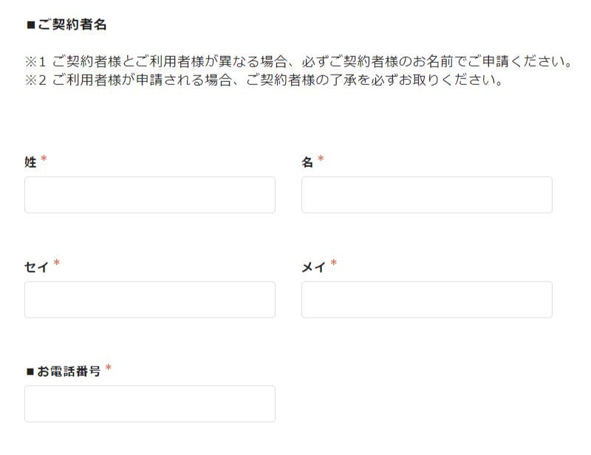
Task: Select the メイ katakana input field
Action: (426, 299)
